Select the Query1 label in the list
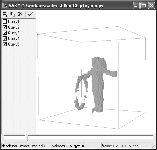The image size is (157, 150). tap(14, 22)
